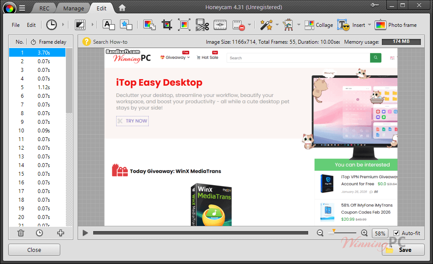Image resolution: width=433 pixels, height=264 pixels.
Task: Select frame 2 in the frame list
Action: 37,61
